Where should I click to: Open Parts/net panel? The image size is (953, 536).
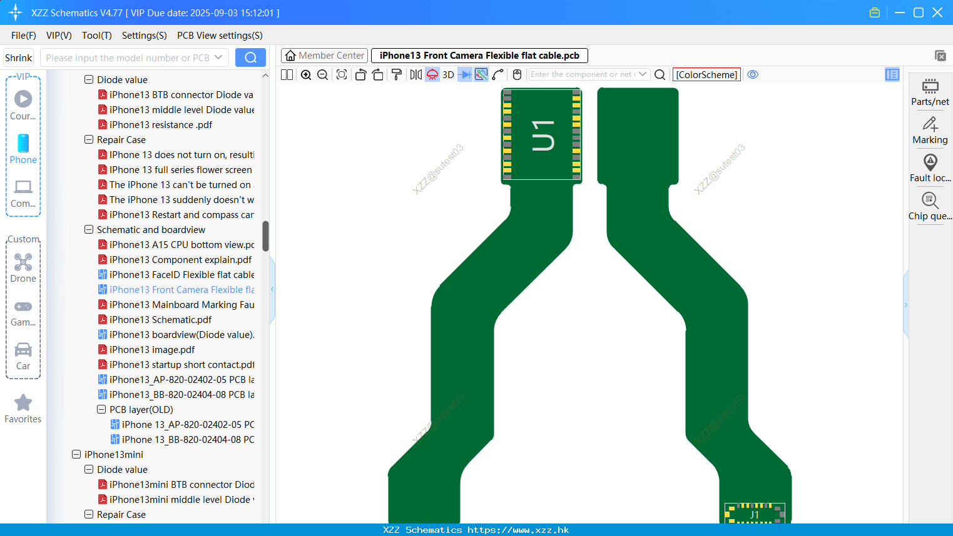[x=930, y=92]
